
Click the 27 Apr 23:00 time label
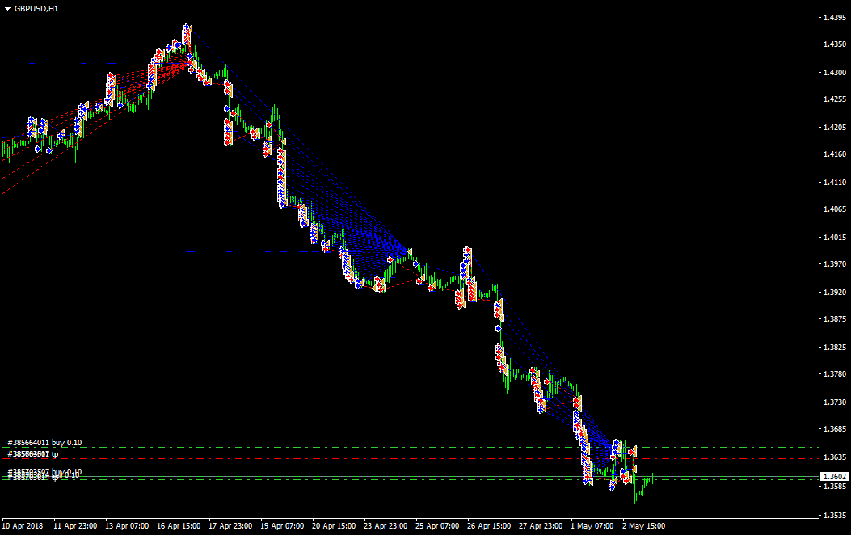click(x=541, y=526)
